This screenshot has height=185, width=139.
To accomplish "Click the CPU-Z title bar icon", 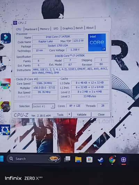I will pos(15,23).
